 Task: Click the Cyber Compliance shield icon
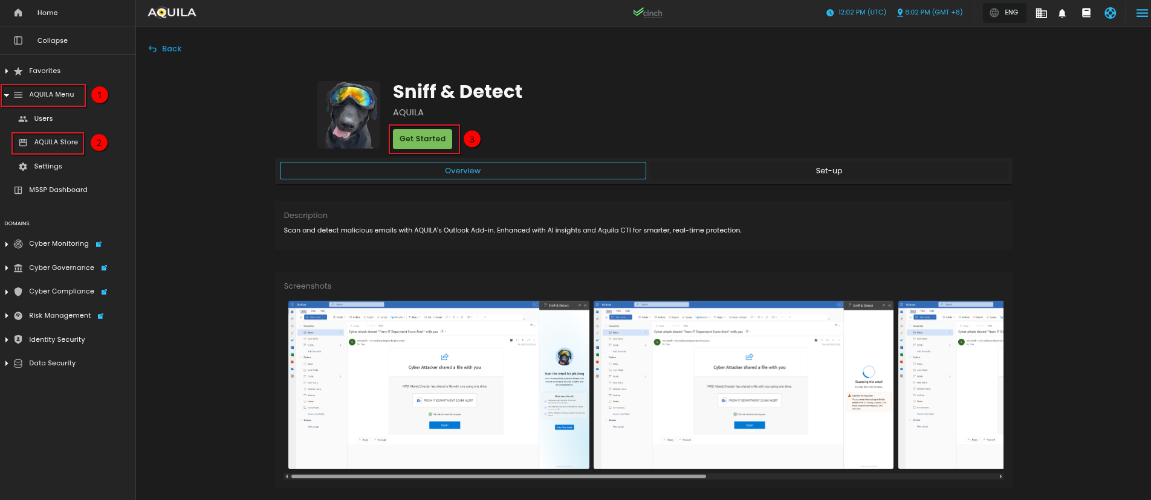click(x=18, y=292)
